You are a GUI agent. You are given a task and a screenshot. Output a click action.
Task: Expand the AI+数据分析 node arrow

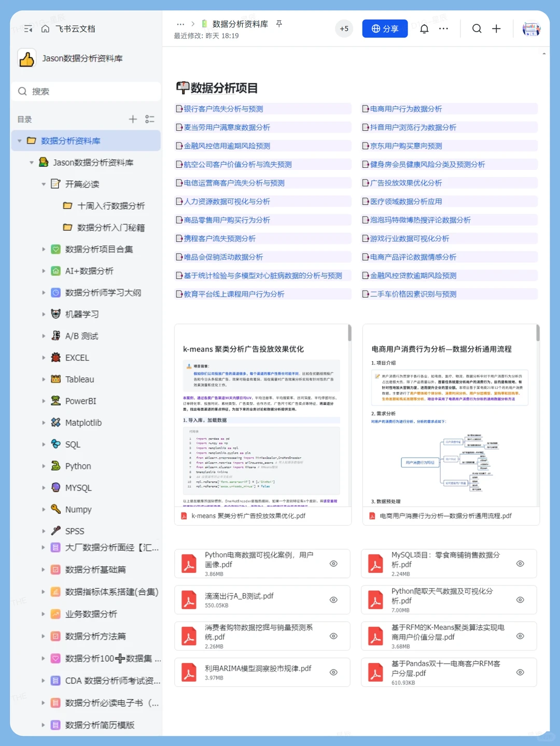[x=44, y=271]
